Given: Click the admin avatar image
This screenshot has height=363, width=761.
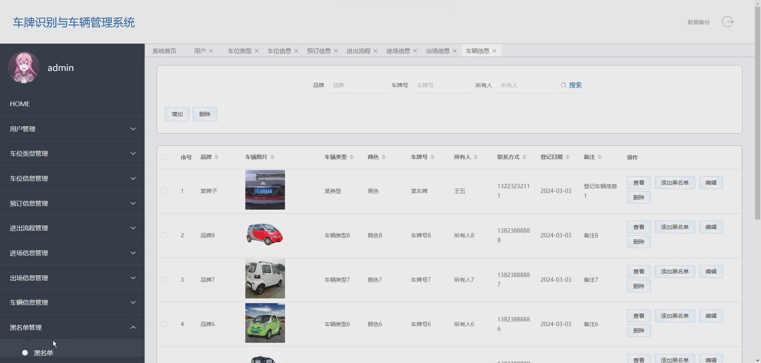Looking at the screenshot, I should point(24,67).
